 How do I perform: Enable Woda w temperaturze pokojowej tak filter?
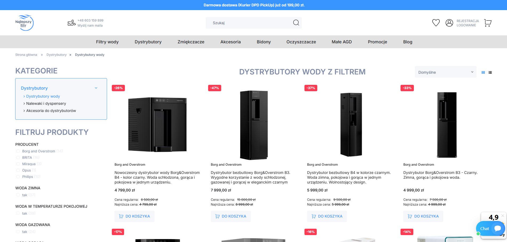(x=18, y=213)
